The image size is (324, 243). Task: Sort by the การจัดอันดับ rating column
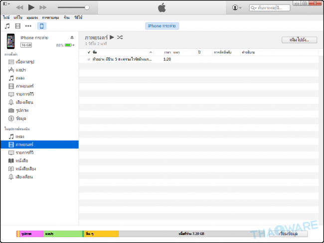(226, 52)
